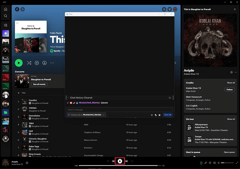
Task: Toggle shuffle for the playlist
Action: [x=29, y=63]
